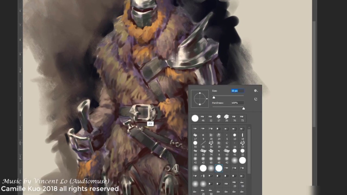The image size is (347, 195).
Task: Choose the soft round brush preset 45
Action: 219,160
